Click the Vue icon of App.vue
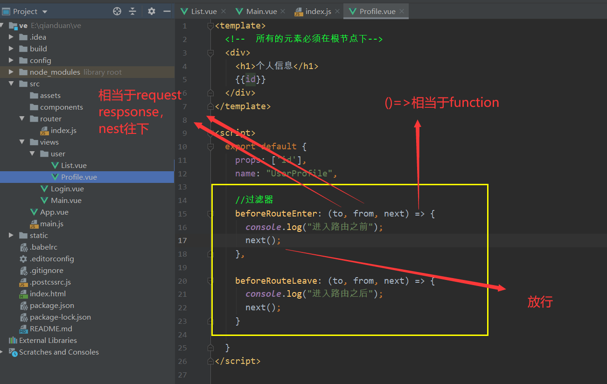The width and height of the screenshot is (607, 384). click(x=34, y=212)
